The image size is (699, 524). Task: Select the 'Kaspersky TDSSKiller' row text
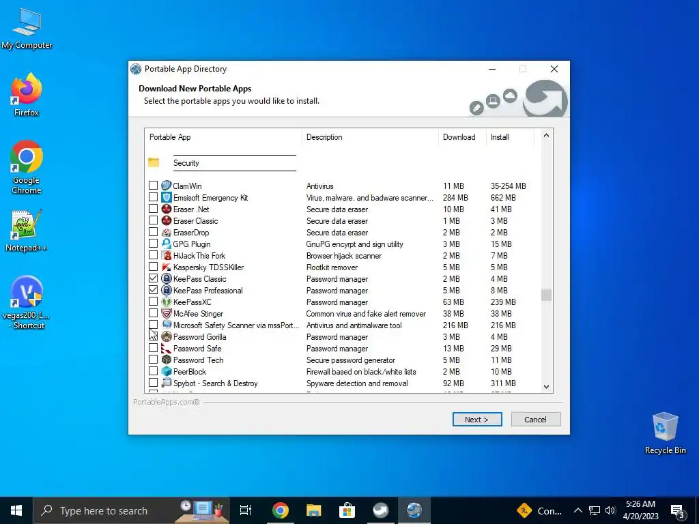pyautogui.click(x=208, y=267)
